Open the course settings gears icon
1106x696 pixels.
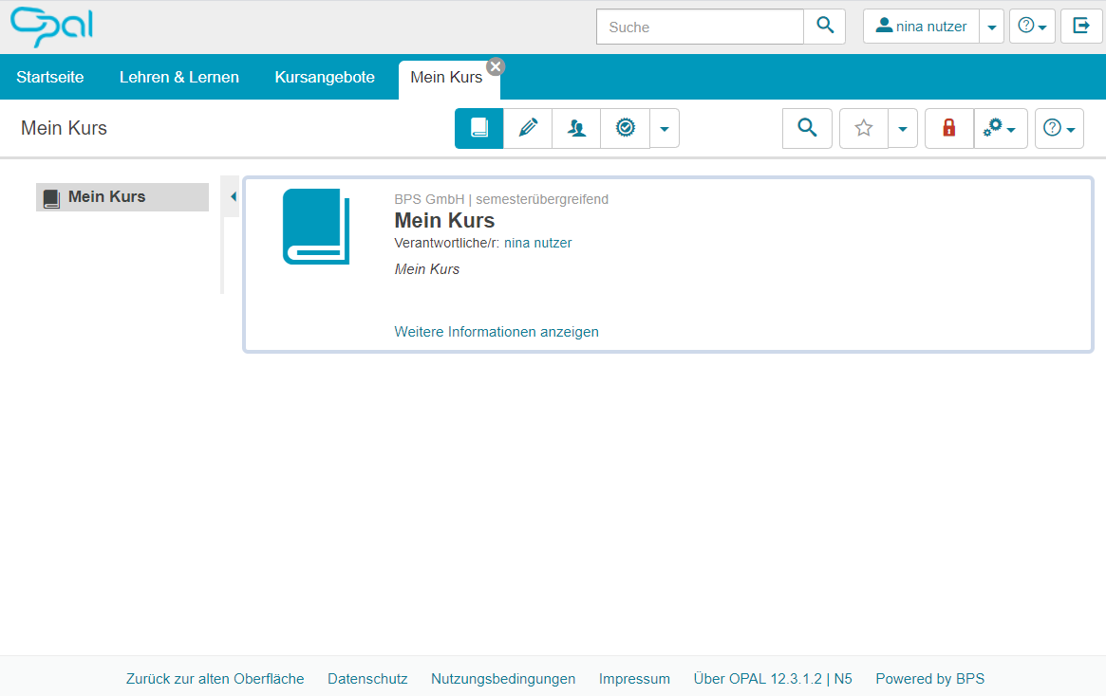[x=997, y=128]
